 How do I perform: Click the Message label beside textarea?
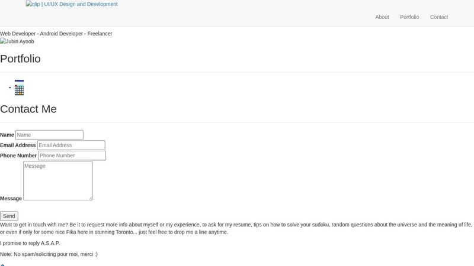(11, 199)
